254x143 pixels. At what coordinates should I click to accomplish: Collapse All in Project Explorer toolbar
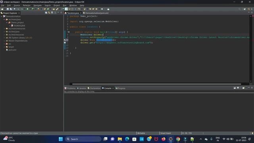(x=46, y=13)
